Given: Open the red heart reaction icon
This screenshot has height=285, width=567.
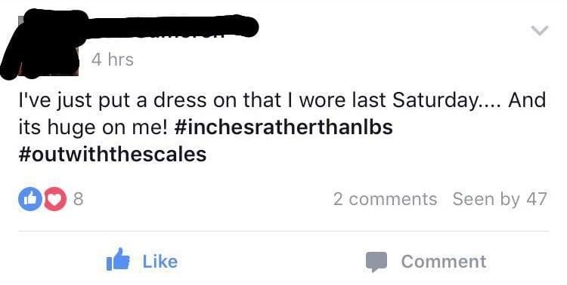Looking at the screenshot, I should 55,199.
